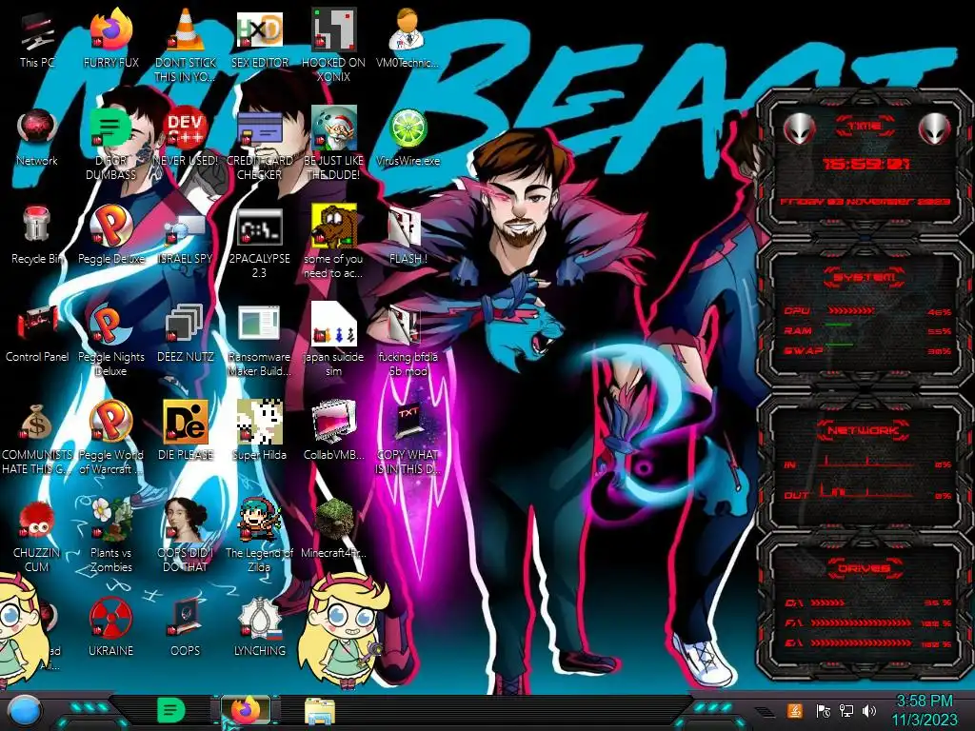Open the Recycle Bin
The height and width of the screenshot is (731, 975).
[37, 236]
